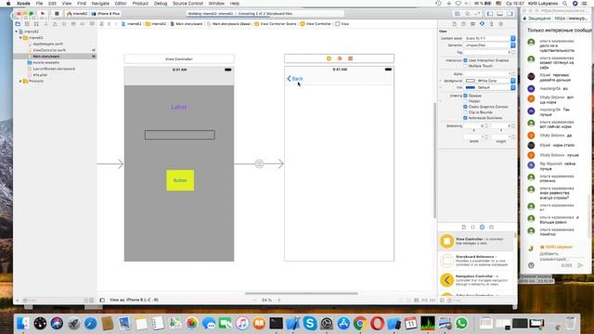Image resolution: width=594 pixels, height=334 pixels.
Task: Select the Main.storyboard file
Action: pos(46,57)
